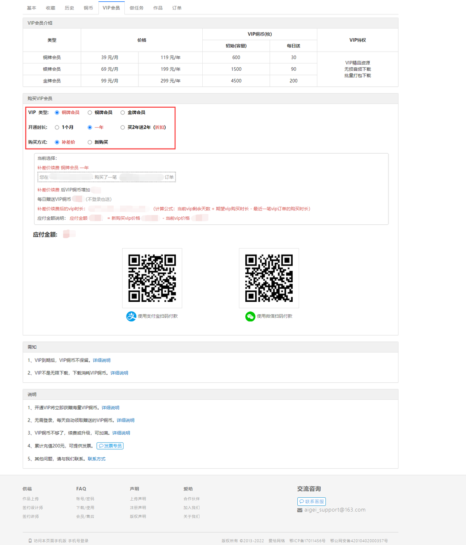Open the 历史 tab
This screenshot has width=466, height=545.
click(x=69, y=8)
